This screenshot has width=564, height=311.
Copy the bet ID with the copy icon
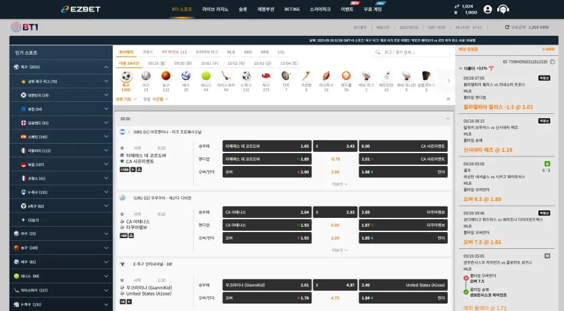552,62
